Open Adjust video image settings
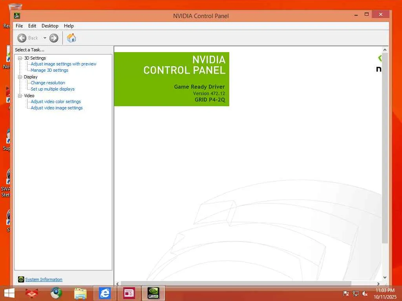 57,108
